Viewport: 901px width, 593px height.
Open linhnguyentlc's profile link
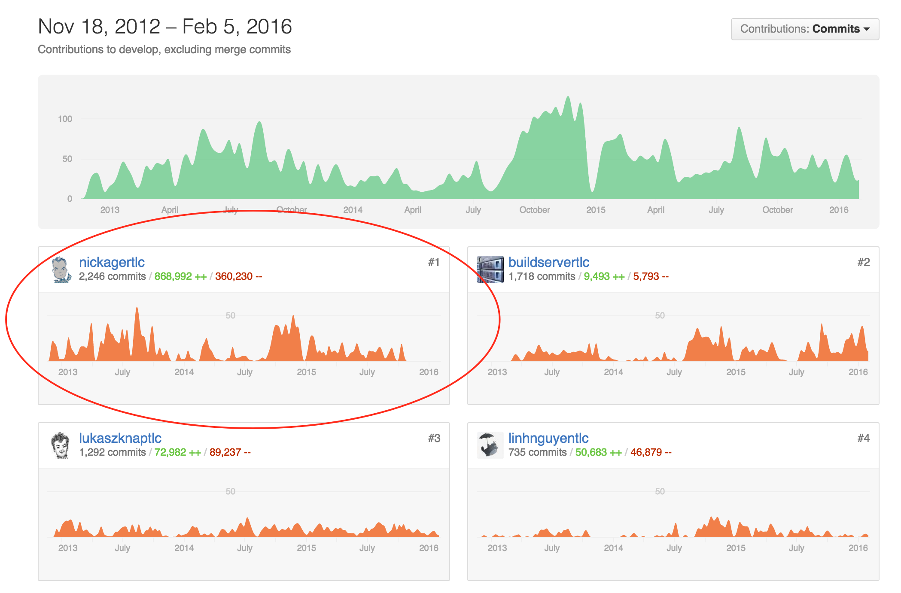(x=548, y=438)
